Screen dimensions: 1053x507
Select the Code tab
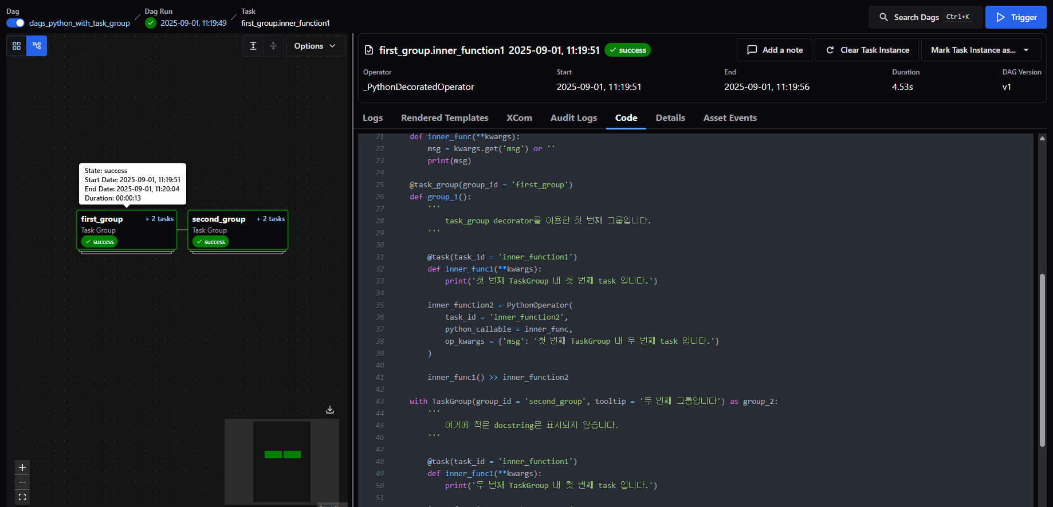pos(626,118)
